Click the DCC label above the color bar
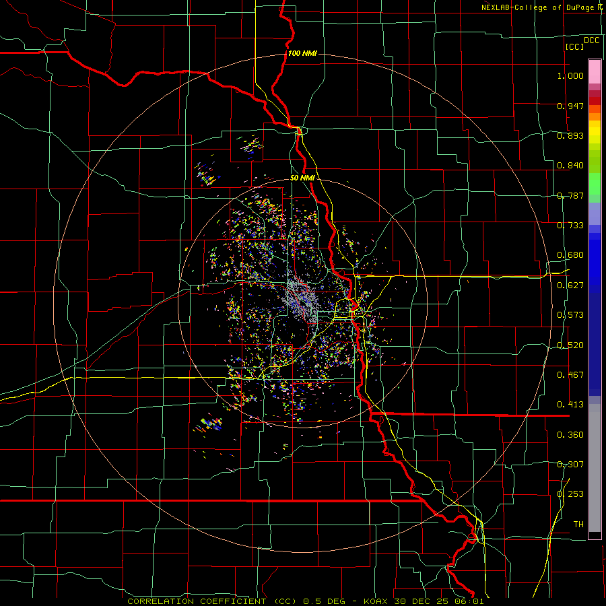 point(592,40)
